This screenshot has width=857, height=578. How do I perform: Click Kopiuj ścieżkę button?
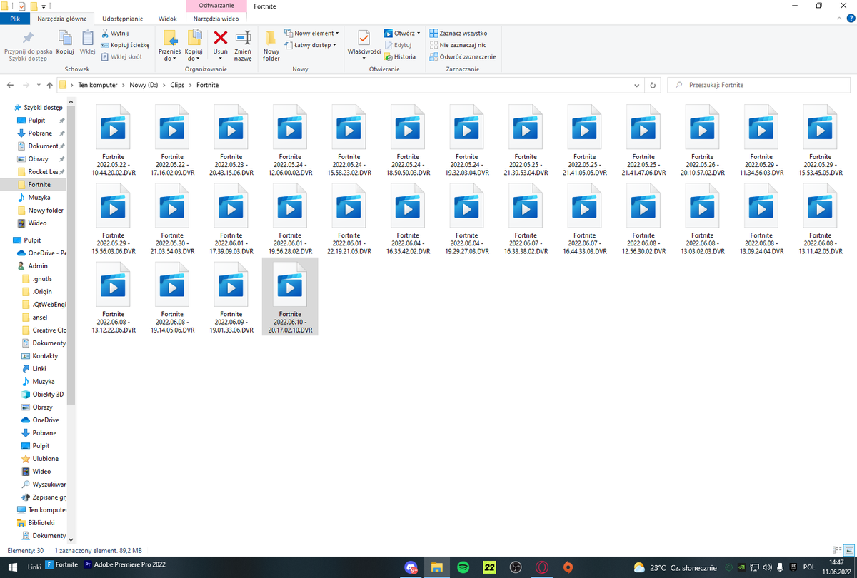pyautogui.click(x=125, y=44)
